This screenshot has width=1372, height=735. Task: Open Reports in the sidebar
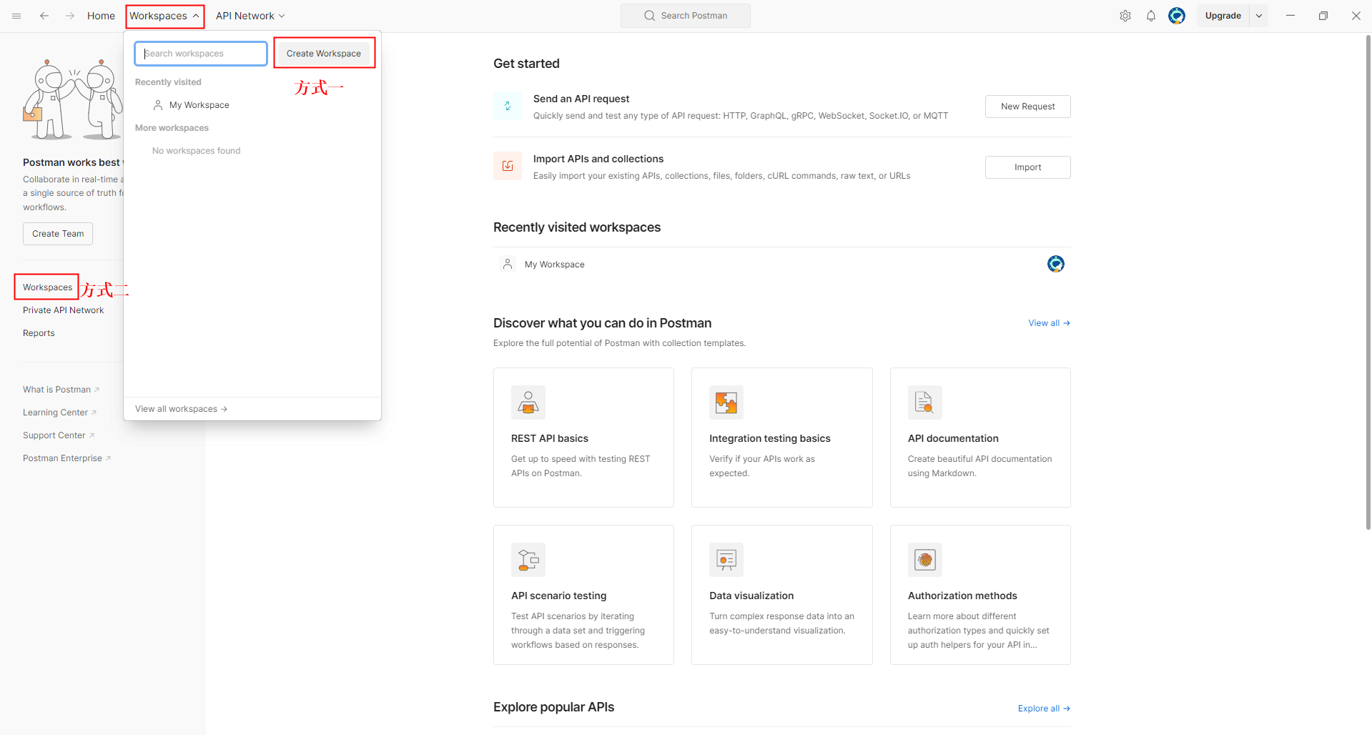tap(39, 333)
